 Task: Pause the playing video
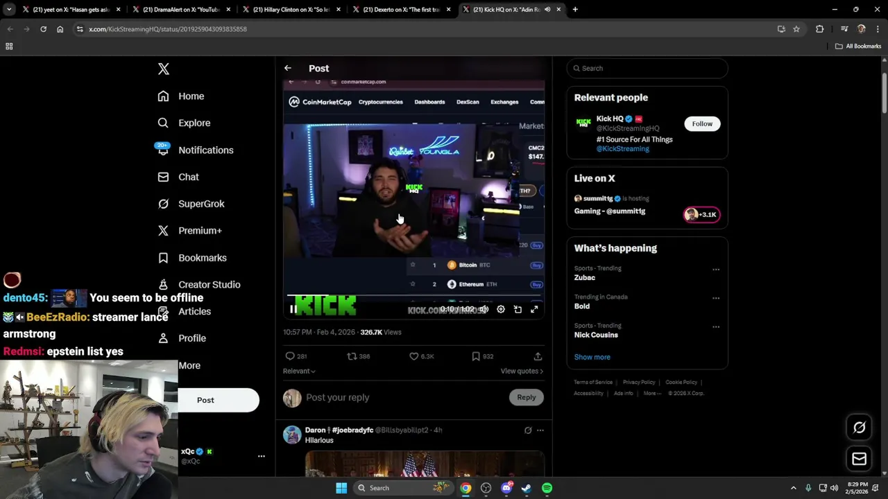tap(293, 310)
